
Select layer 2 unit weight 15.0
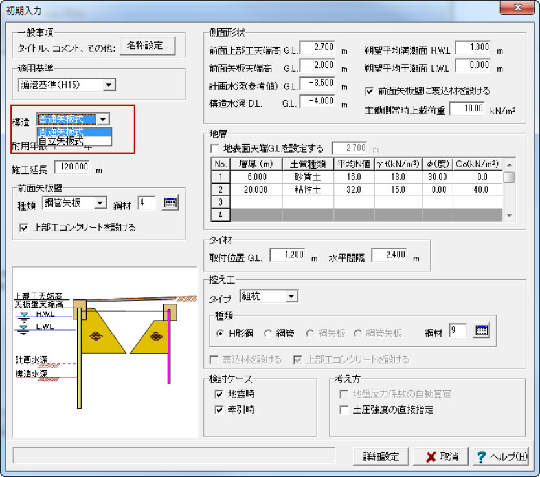pyautogui.click(x=398, y=189)
